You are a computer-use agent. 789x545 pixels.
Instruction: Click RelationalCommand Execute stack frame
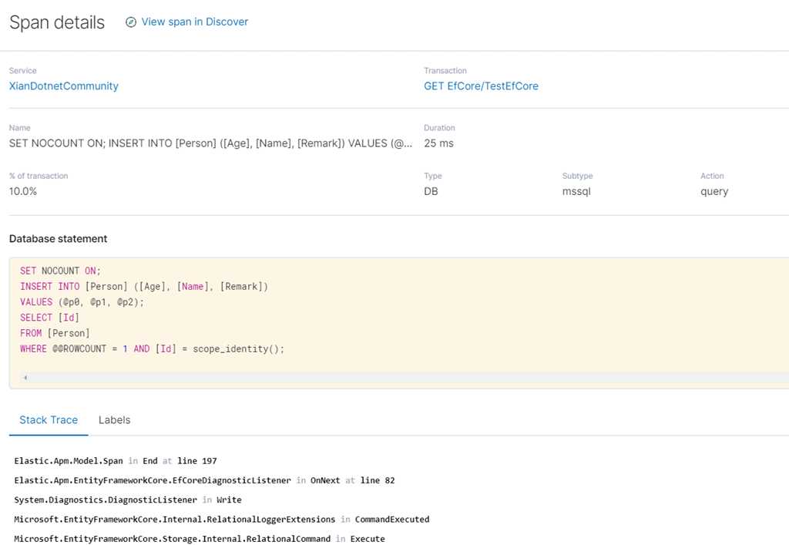(200, 539)
